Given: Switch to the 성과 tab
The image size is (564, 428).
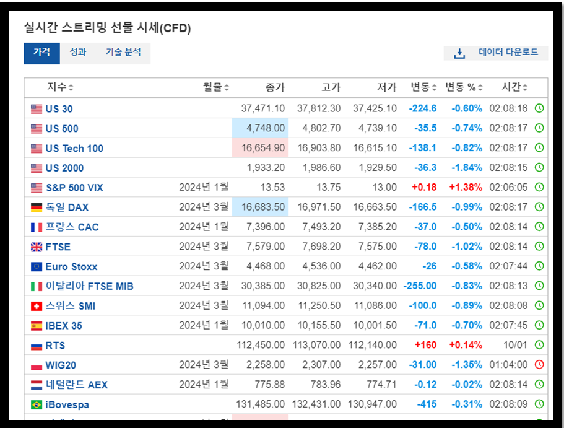Looking at the screenshot, I should (x=78, y=53).
